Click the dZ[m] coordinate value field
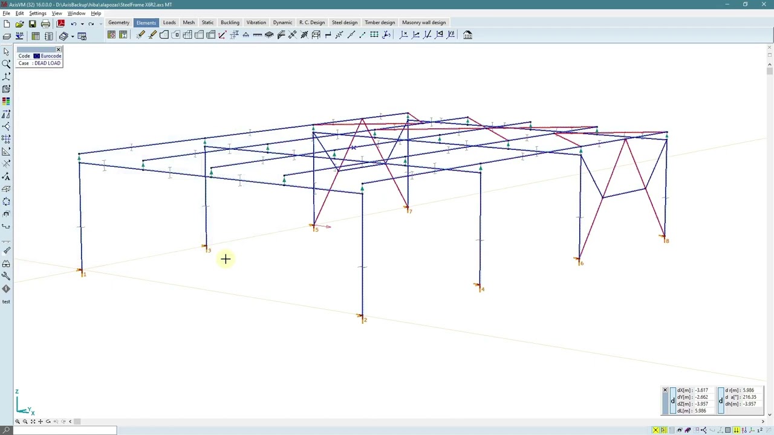This screenshot has width=774, height=435. 704,404
